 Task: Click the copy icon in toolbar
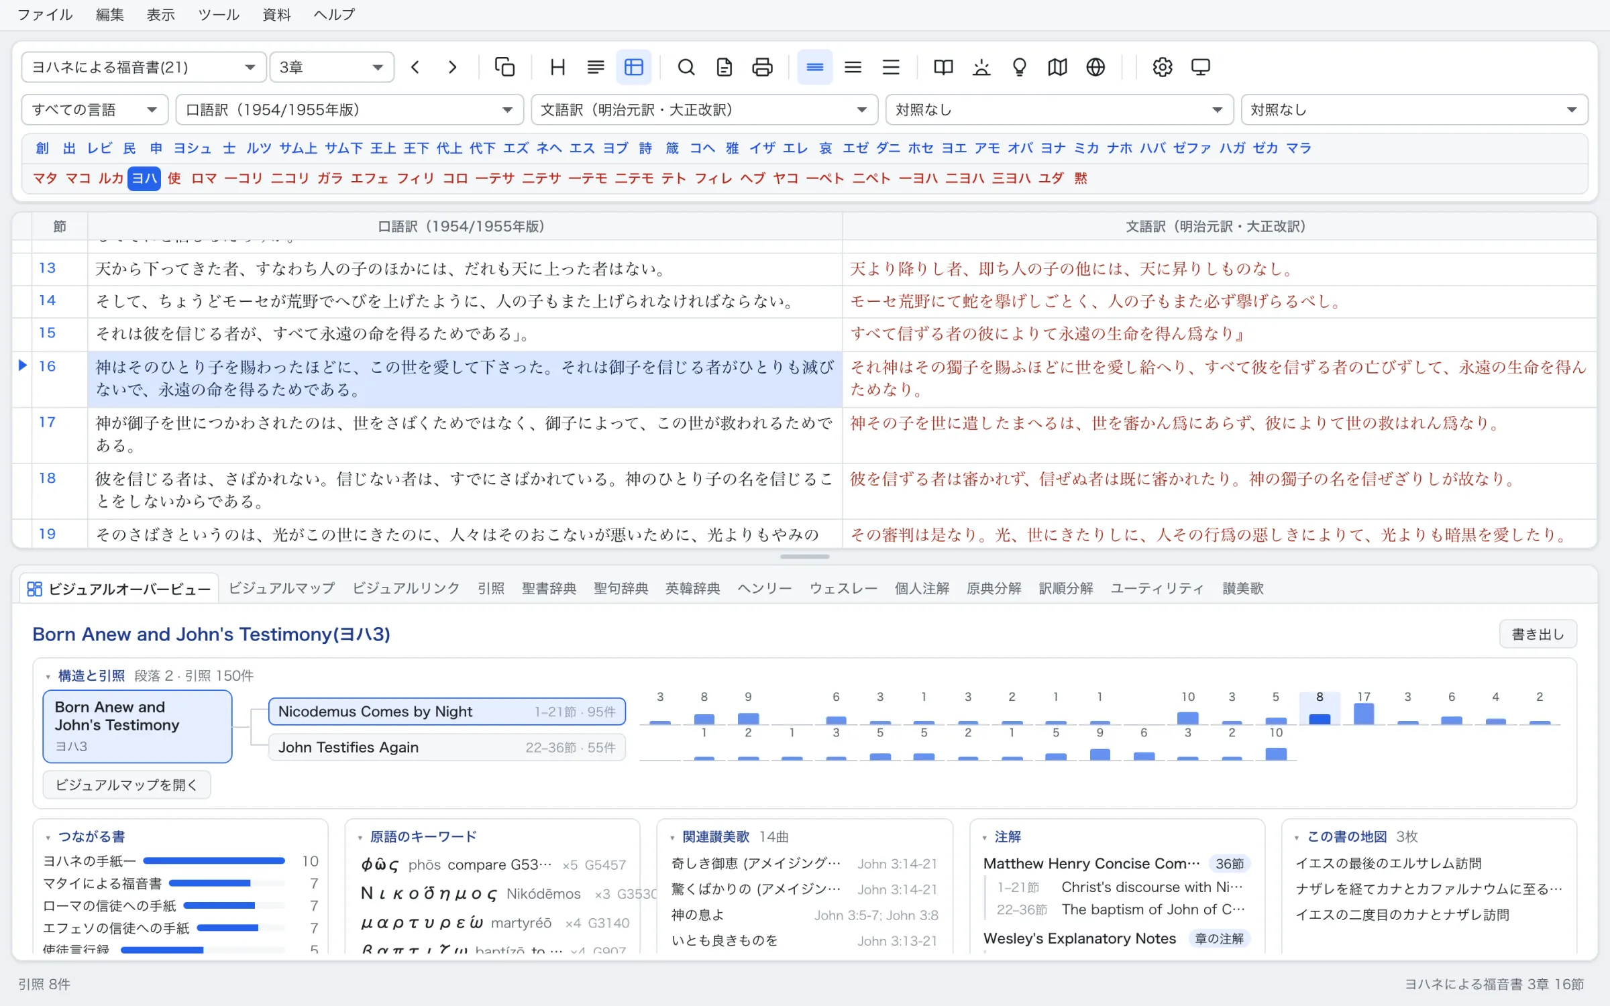[x=504, y=67]
